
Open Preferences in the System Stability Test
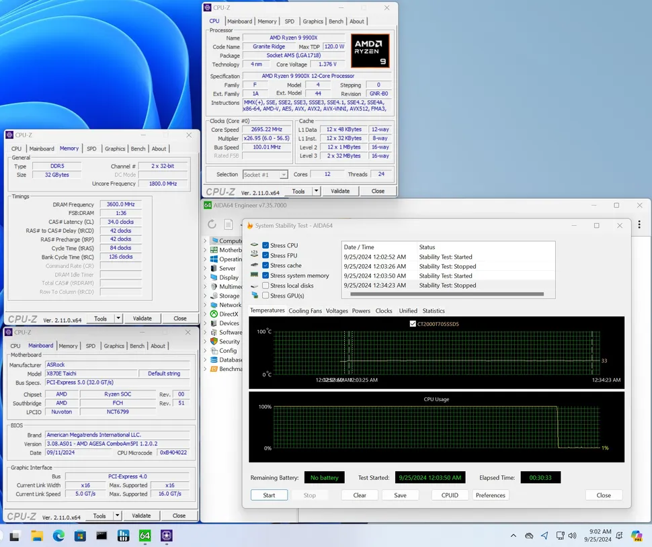pos(491,495)
